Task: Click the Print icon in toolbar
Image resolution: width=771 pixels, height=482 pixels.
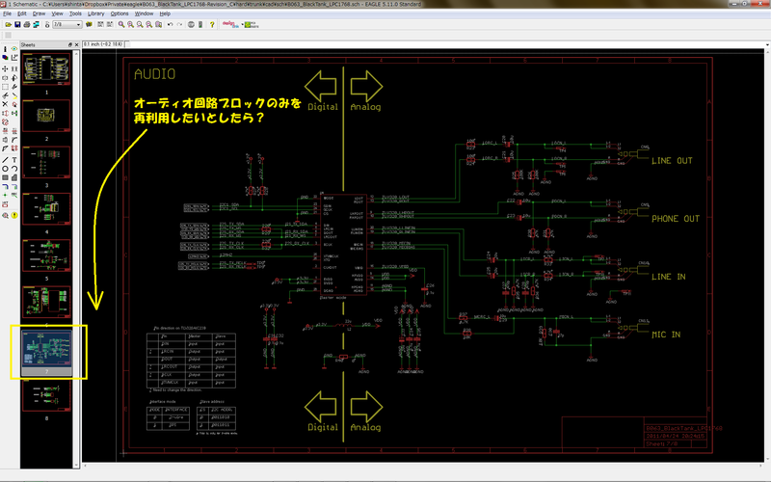Action: [x=27, y=25]
